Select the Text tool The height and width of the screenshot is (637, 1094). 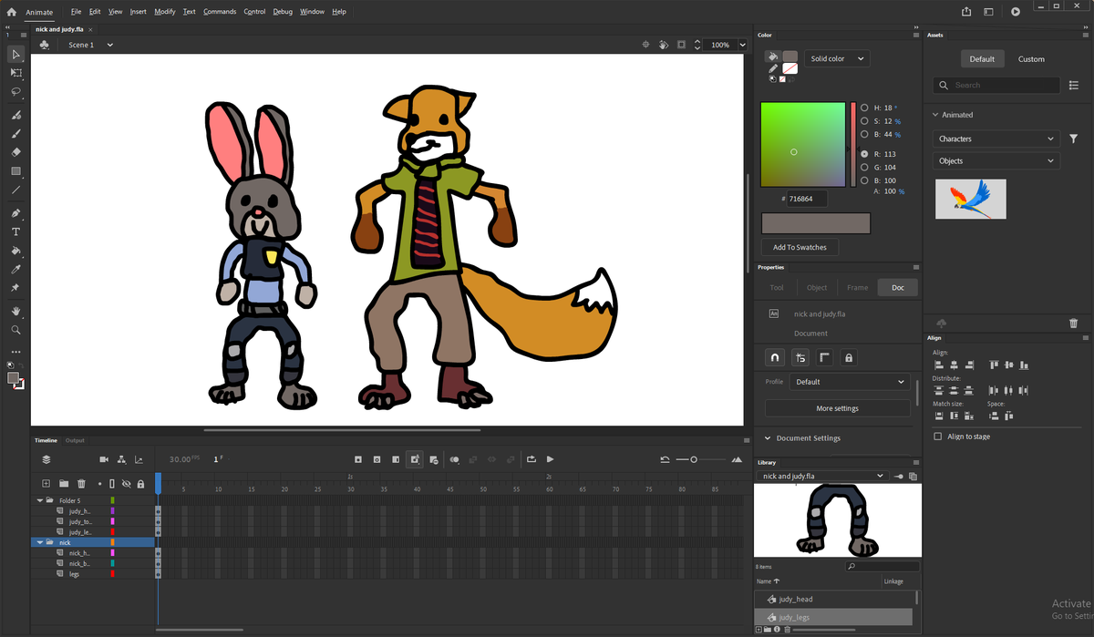click(15, 231)
